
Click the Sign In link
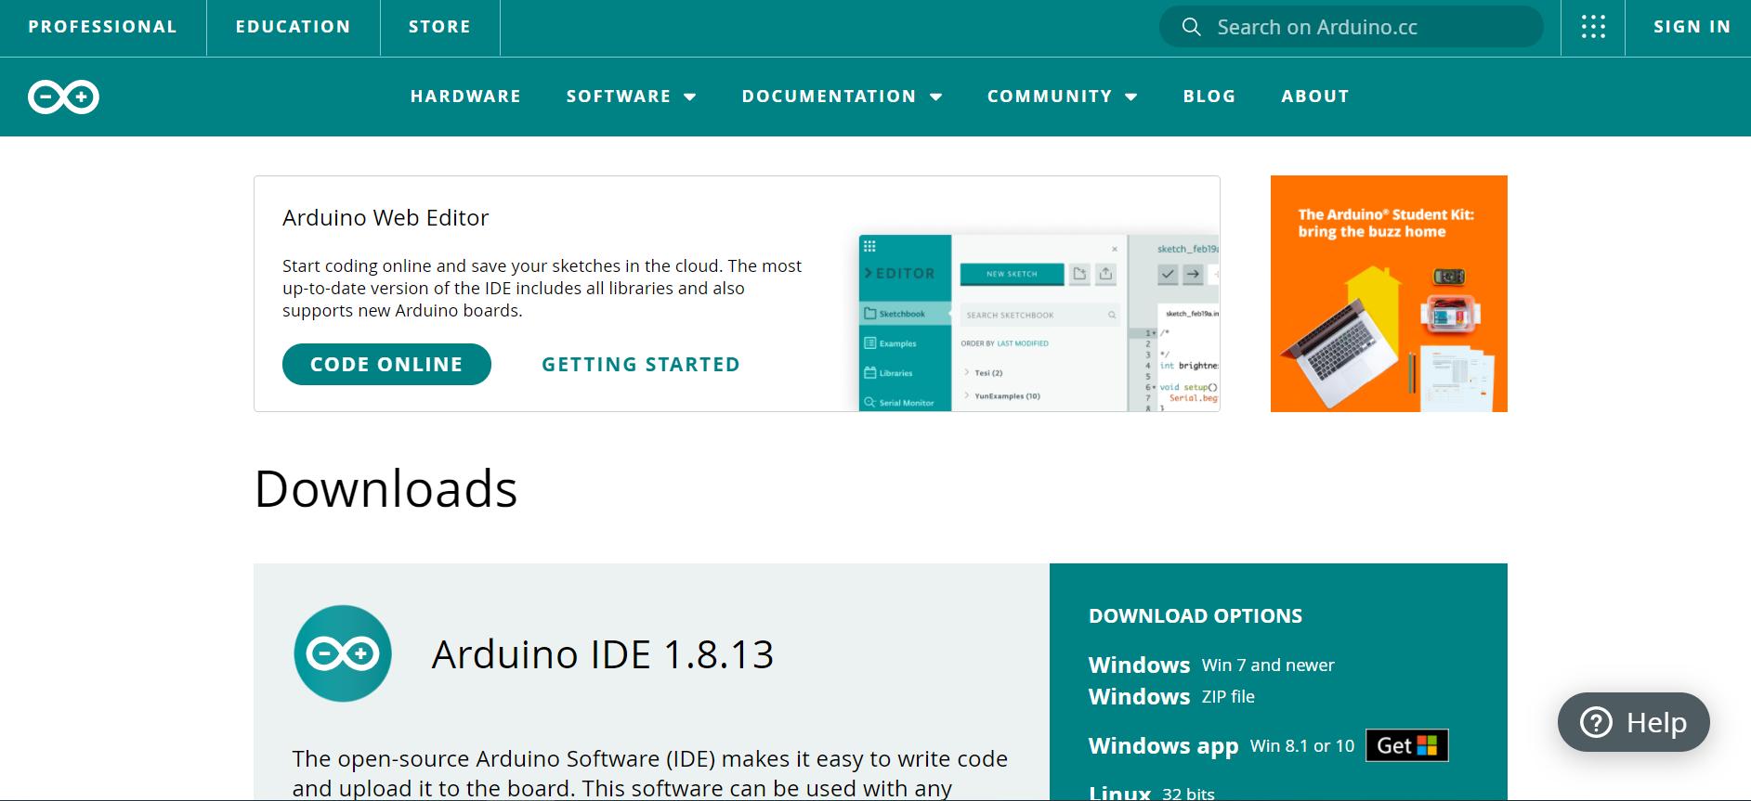(1692, 27)
